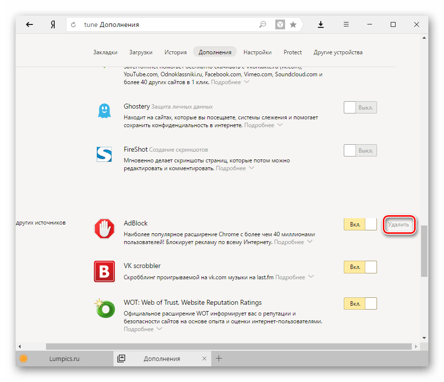Viewport: 444px width, 382px height.
Task: Click the reload page icon
Action: (74, 24)
